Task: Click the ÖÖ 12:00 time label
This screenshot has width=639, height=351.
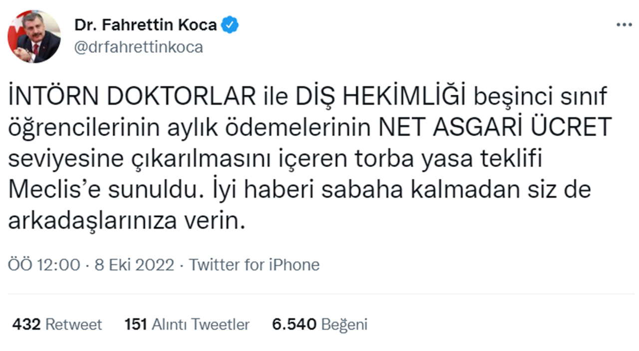Action: pos(40,265)
